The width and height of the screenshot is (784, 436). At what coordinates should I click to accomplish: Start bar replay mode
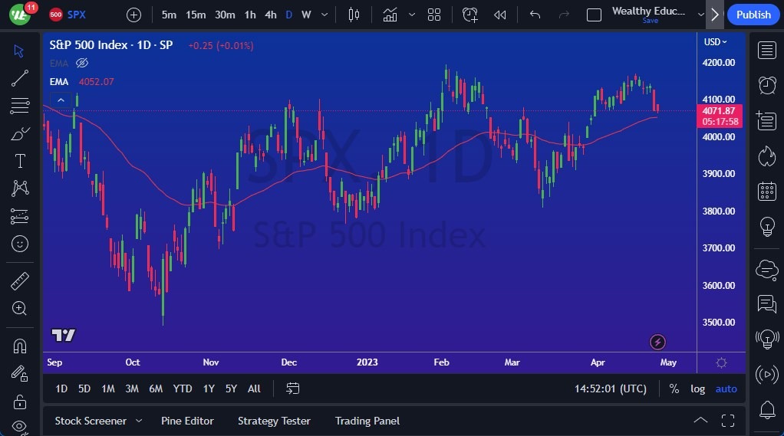499,15
